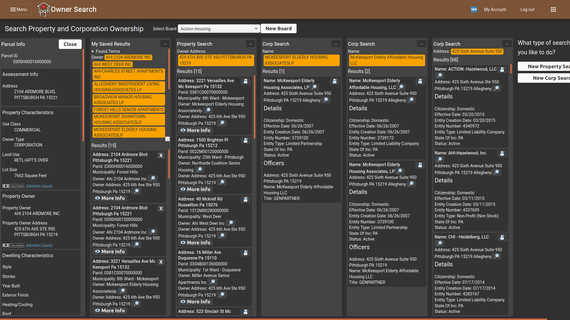Select the AHI WEST DEER INC tag
This screenshot has width=570, height=320.
(x=113, y=64)
